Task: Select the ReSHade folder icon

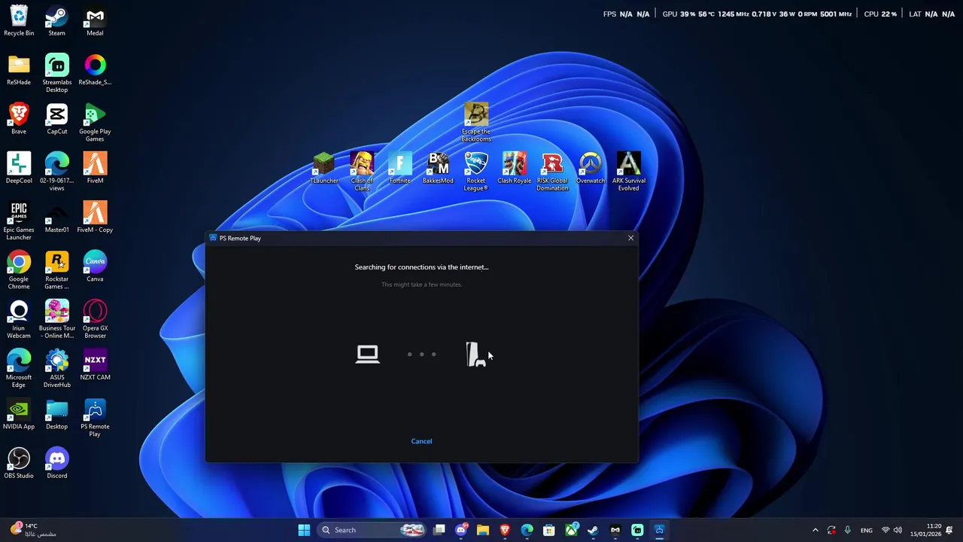Action: [19, 70]
